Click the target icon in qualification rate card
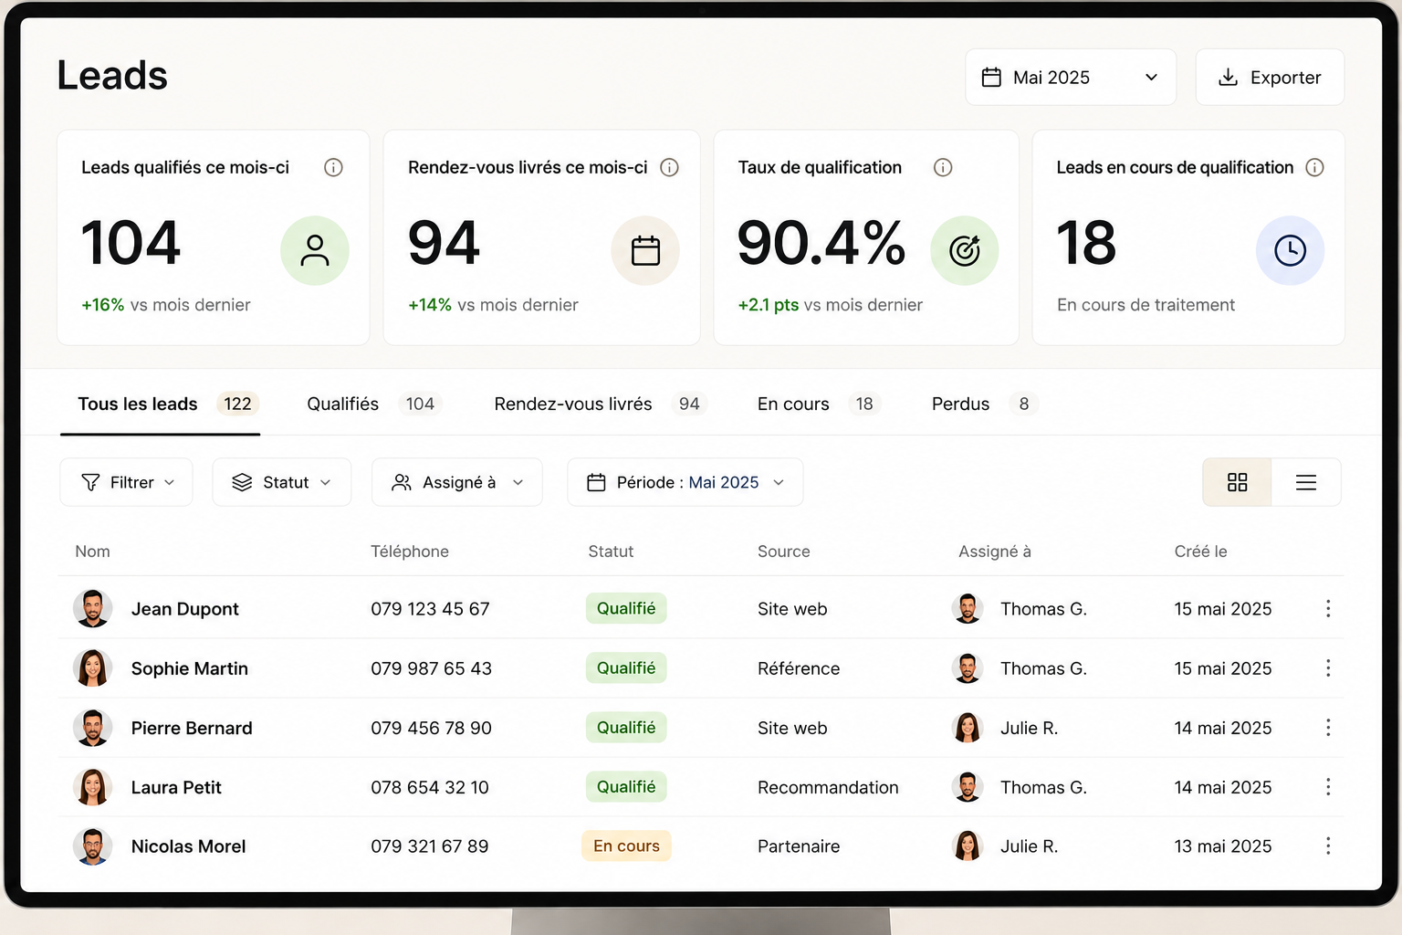1402x935 pixels. (965, 250)
